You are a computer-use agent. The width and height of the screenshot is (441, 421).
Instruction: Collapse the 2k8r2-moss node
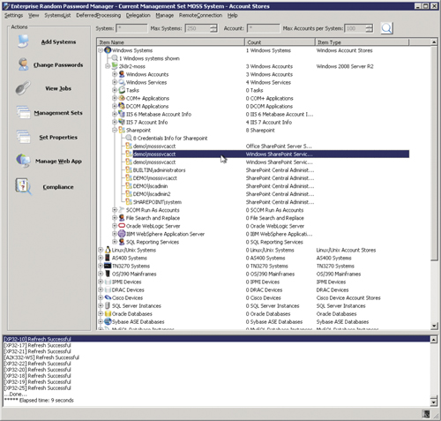108,66
